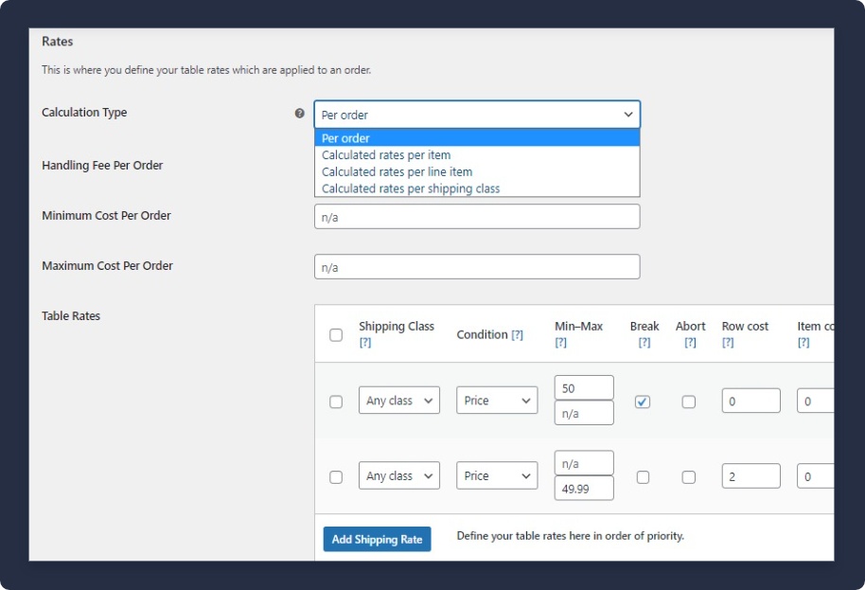This screenshot has width=865, height=590.
Task: Click the Condition [?] help link
Action: [x=517, y=335]
